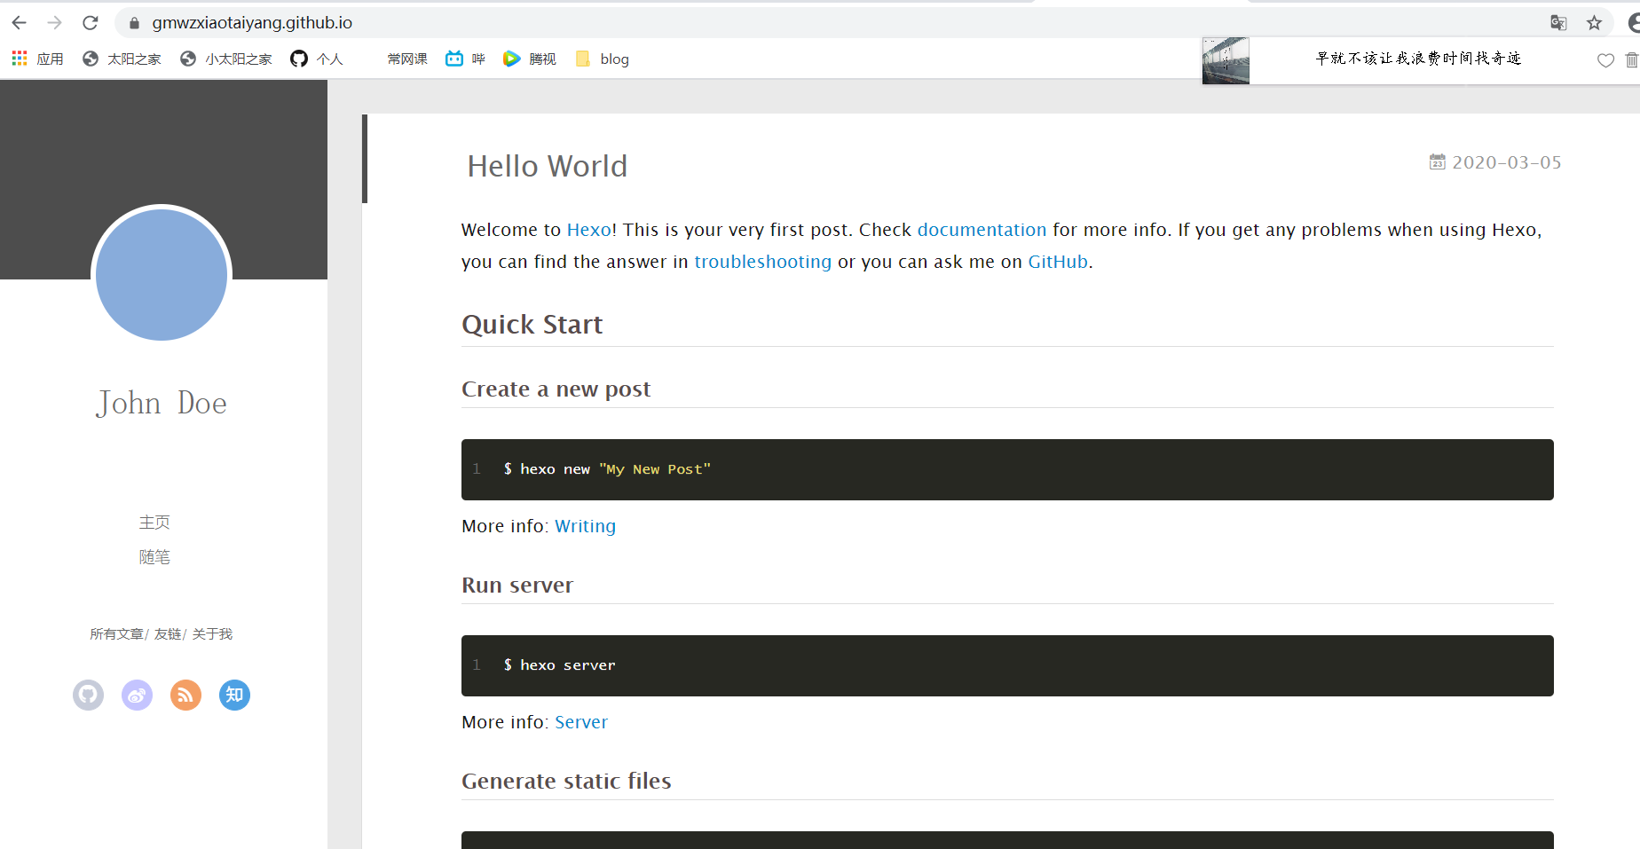Viewport: 1640px width, 849px height.
Task: Open the 应用 apps shortcut in bookmarks bar
Action: tap(37, 59)
